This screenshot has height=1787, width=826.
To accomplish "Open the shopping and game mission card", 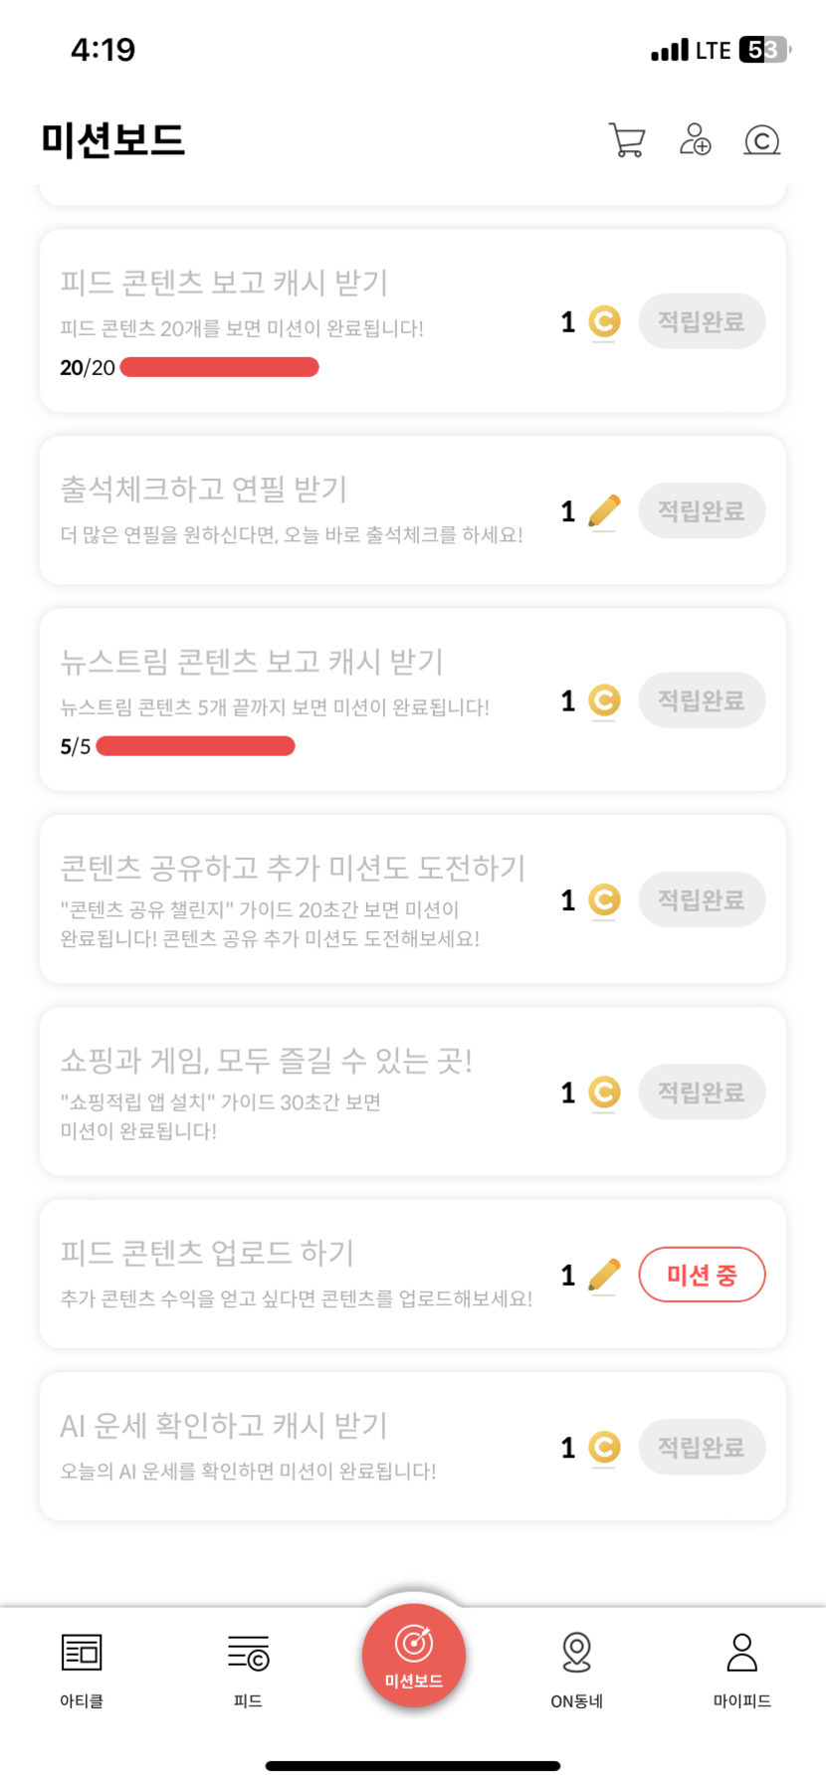I will click(x=299, y=1092).
